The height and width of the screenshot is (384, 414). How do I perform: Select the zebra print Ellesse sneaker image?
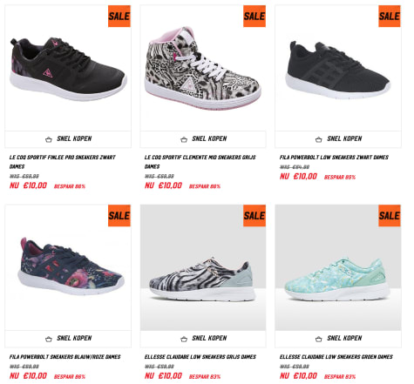(x=202, y=279)
